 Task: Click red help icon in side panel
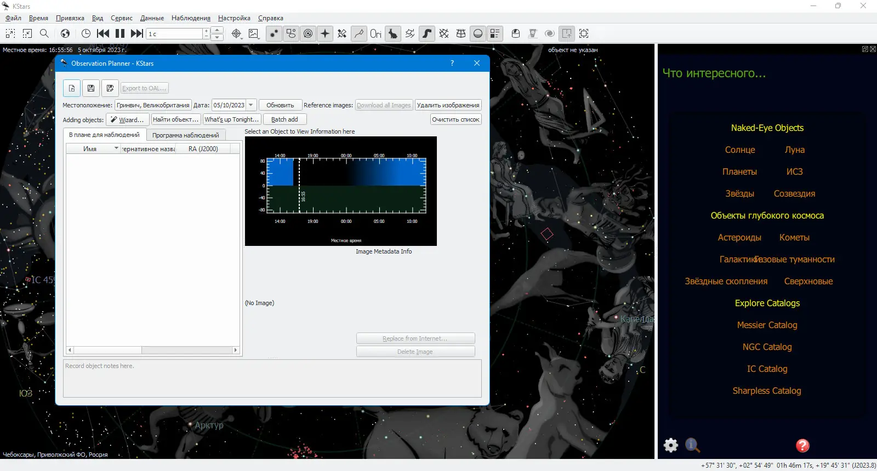pos(802,445)
